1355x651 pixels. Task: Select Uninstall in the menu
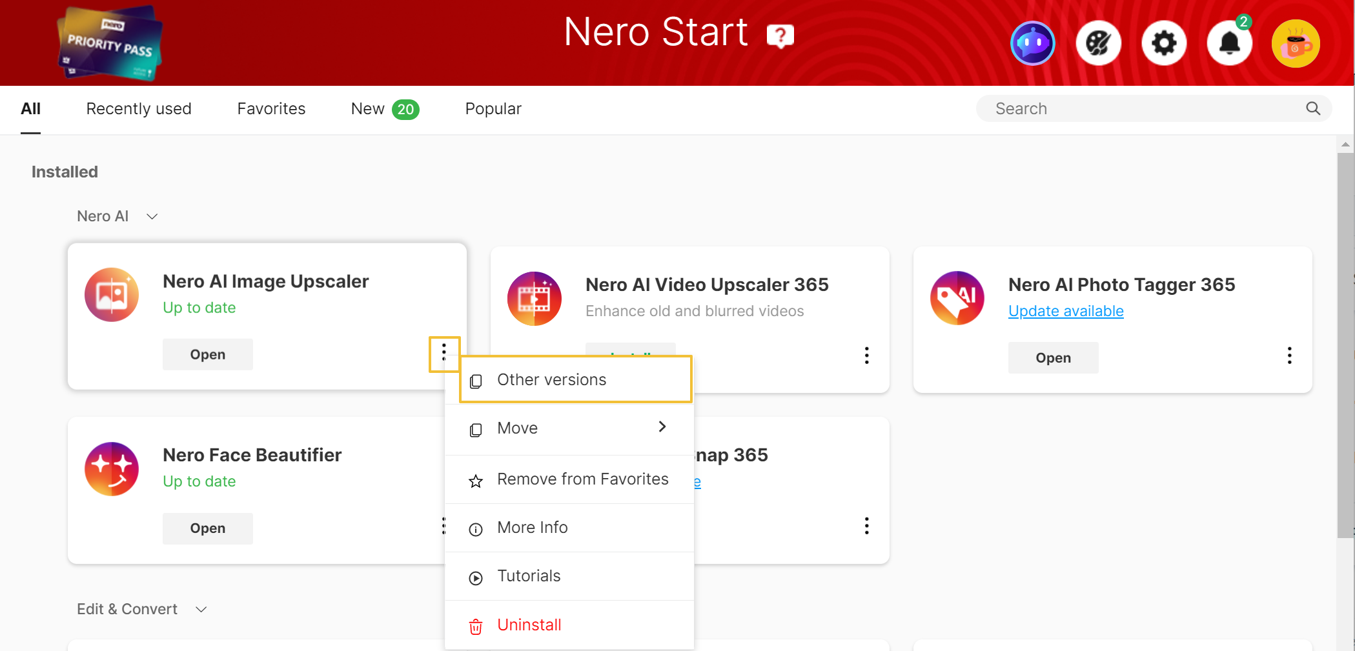(569, 625)
